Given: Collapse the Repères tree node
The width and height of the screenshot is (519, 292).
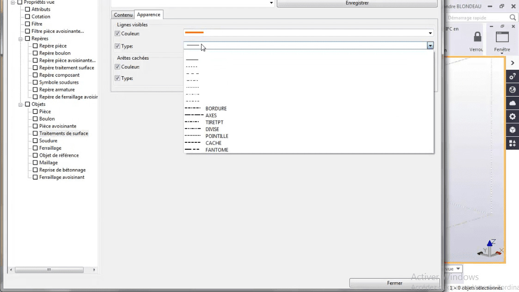Looking at the screenshot, I should click(21, 39).
